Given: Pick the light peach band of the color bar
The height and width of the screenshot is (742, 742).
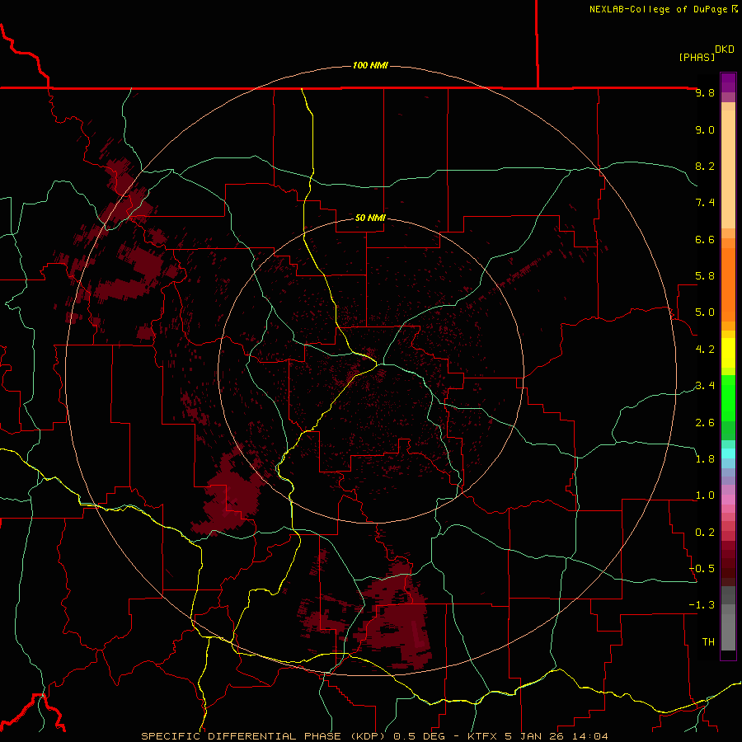Looking at the screenshot, I should coord(728,169).
